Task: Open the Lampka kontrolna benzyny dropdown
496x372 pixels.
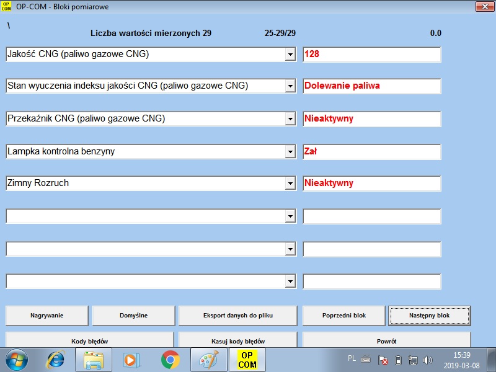Action: click(290, 151)
